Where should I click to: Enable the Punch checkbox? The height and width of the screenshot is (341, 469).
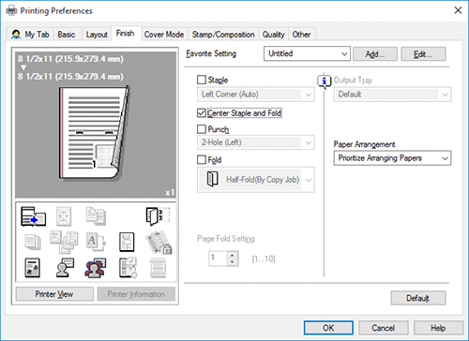pos(202,129)
